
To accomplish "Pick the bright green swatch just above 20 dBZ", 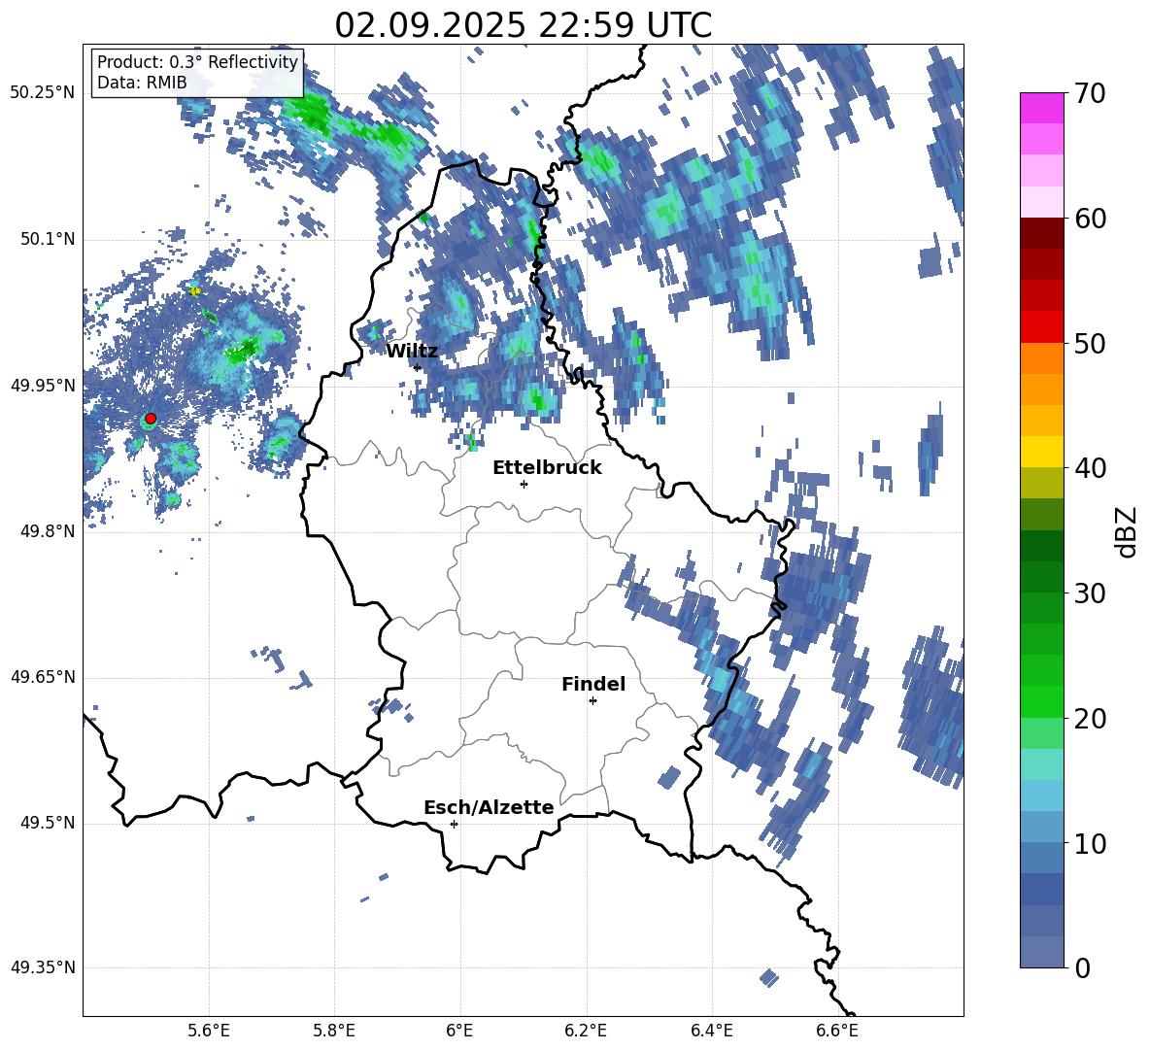I will [x=1041, y=701].
